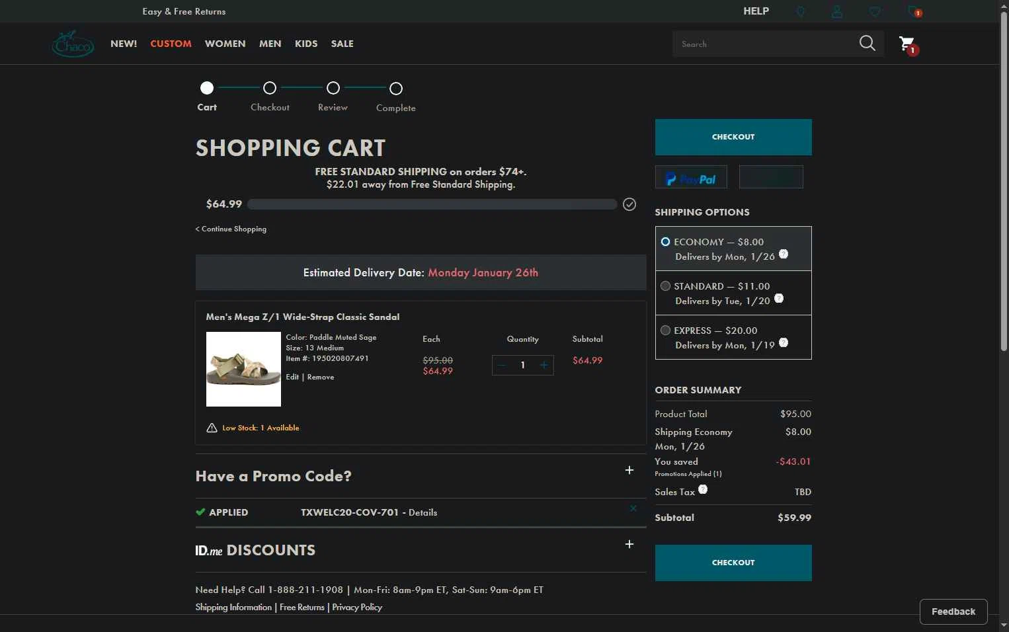Click the upper Checkout button

tap(733, 137)
